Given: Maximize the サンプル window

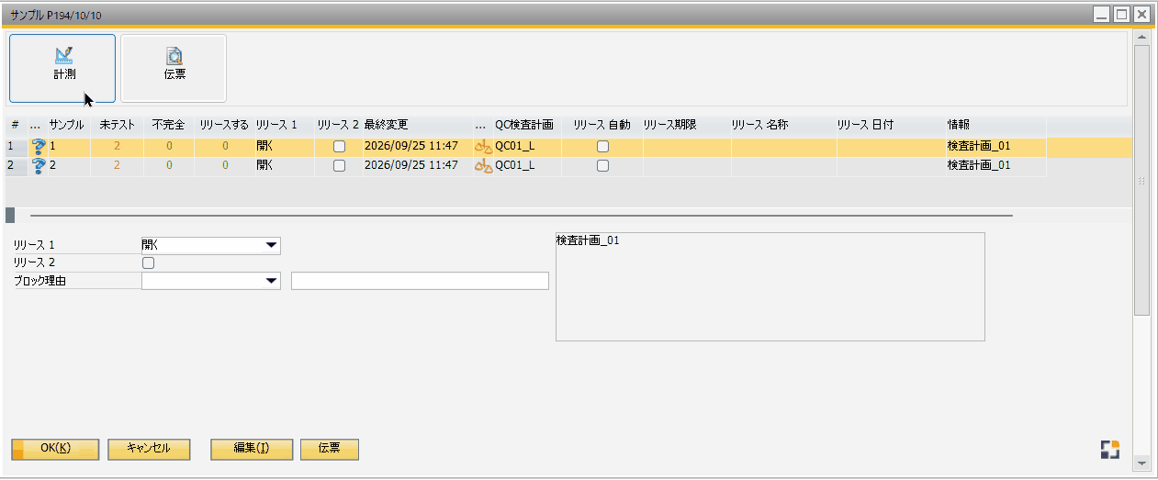Looking at the screenshot, I should 1121,14.
